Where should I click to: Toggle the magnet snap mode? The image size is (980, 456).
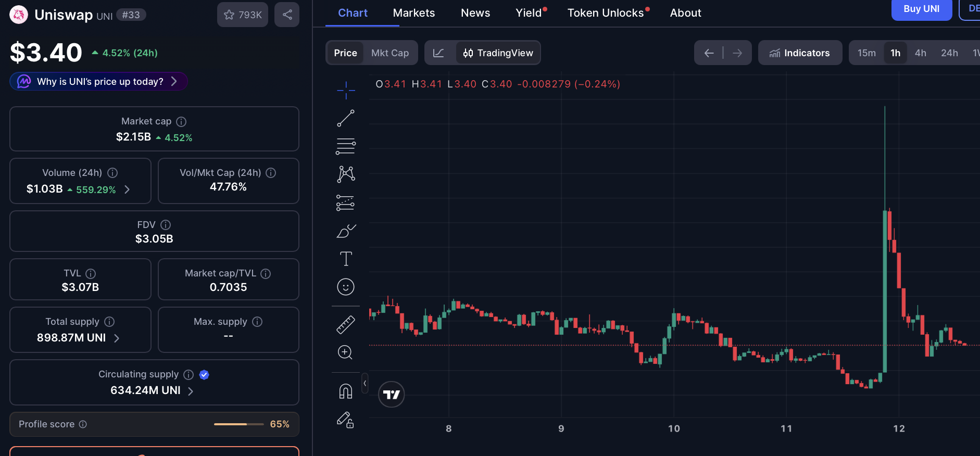(x=346, y=391)
